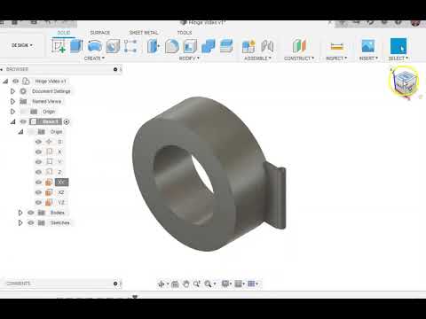Screen dimensions: 426x319
Task: Expand the Named Views node
Action: [x=12, y=101]
